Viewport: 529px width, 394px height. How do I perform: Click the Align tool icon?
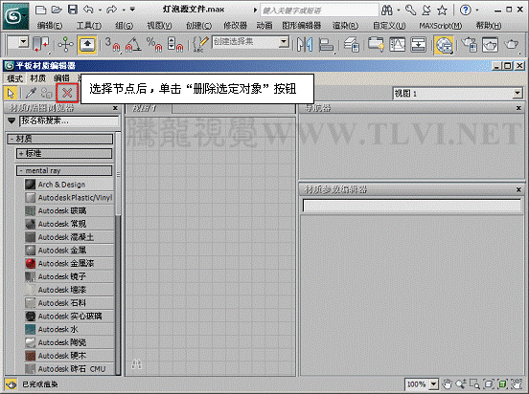pos(326,45)
